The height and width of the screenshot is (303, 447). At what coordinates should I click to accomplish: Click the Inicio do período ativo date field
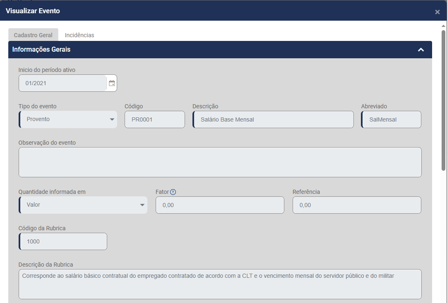pos(62,83)
